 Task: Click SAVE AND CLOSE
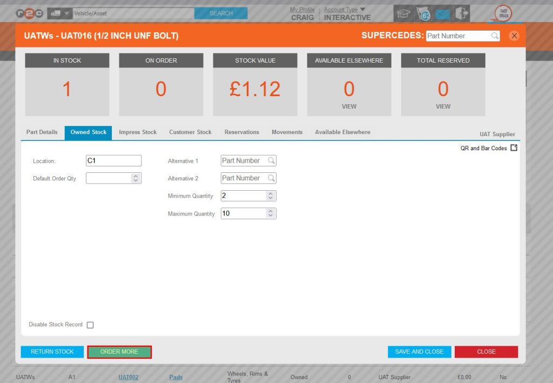(x=419, y=352)
